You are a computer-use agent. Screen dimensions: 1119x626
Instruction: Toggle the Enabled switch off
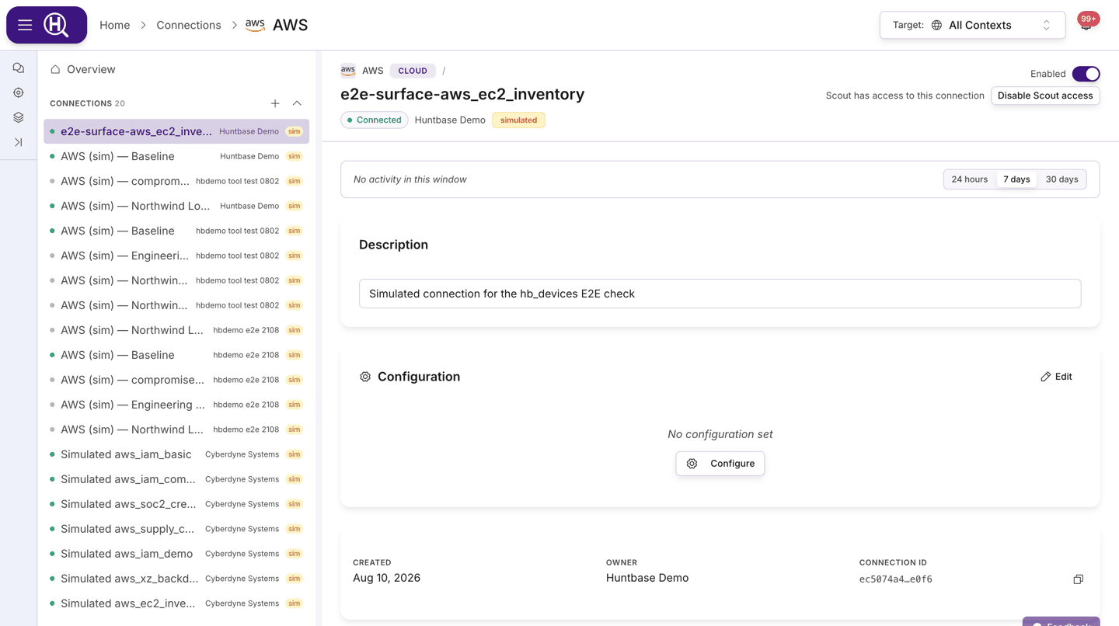(x=1086, y=74)
